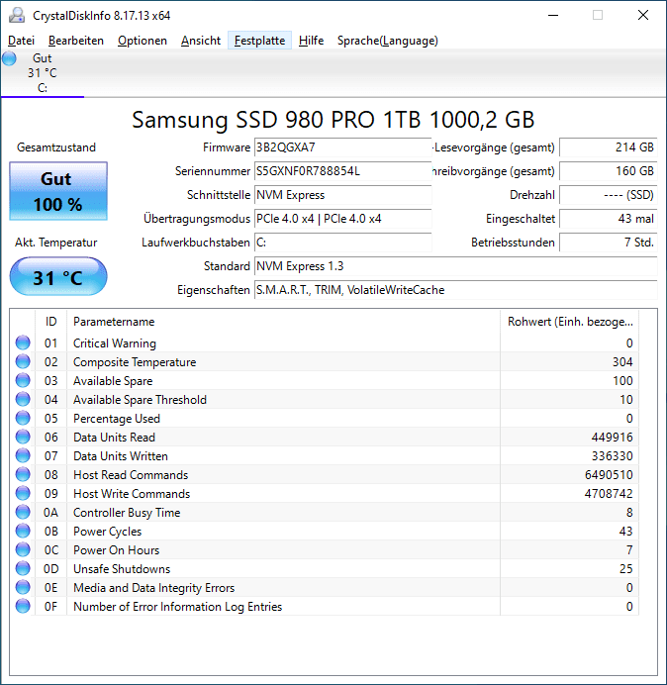
Task: Select the Power On Hours parameter name
Action: click(x=116, y=550)
